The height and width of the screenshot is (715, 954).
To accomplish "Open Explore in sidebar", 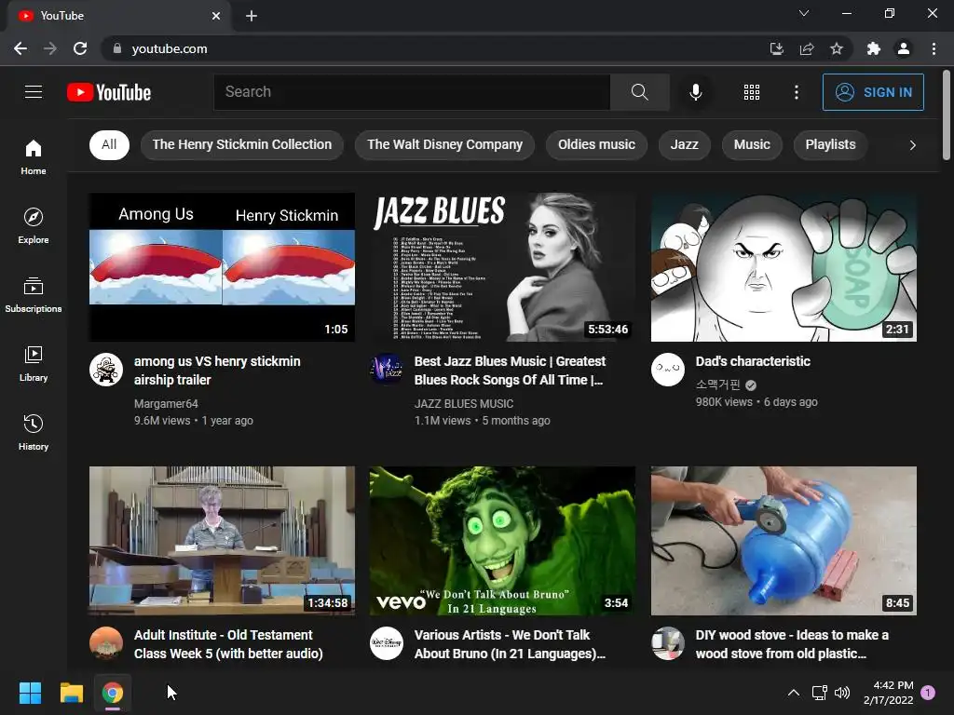I will (x=34, y=225).
